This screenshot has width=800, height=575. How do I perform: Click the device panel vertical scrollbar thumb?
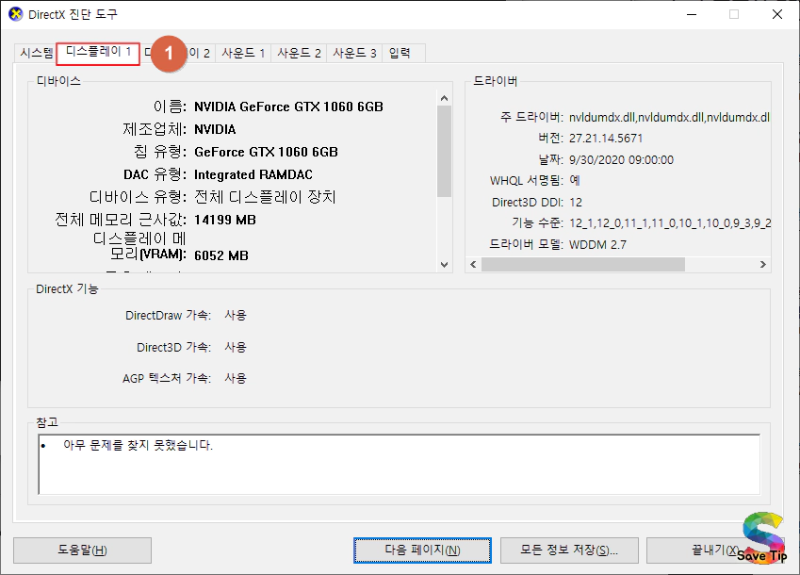(444, 151)
